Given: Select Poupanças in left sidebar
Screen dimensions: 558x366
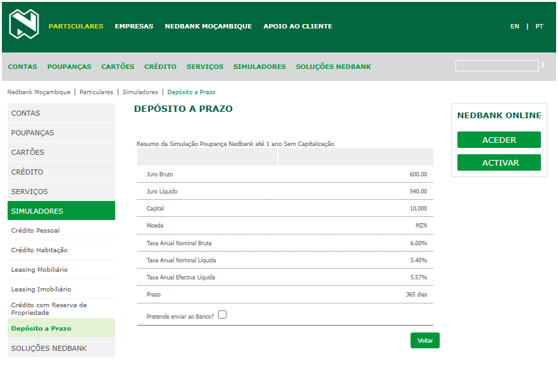Looking at the screenshot, I should coord(61,132).
